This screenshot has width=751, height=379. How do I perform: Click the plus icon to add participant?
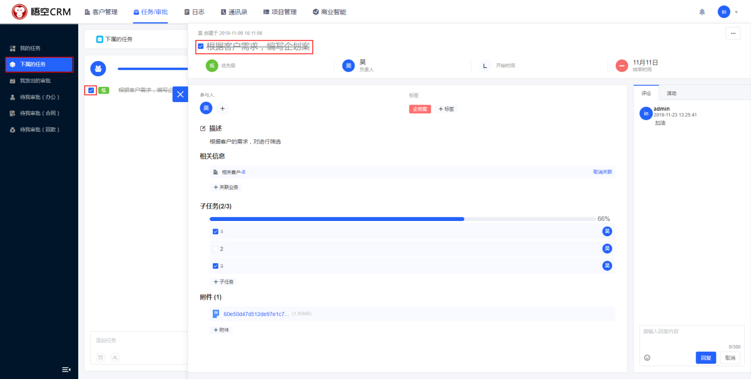pyautogui.click(x=223, y=108)
